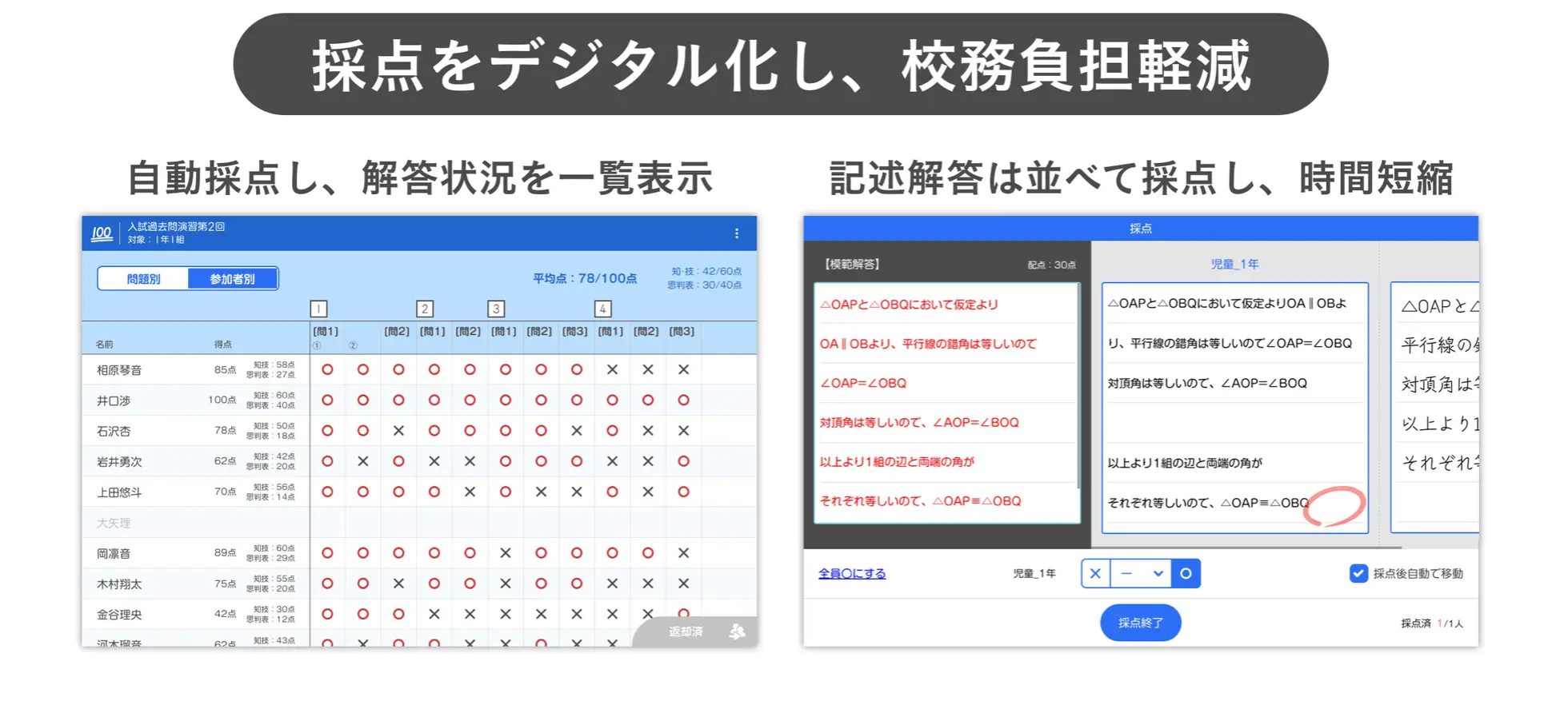Screen dimensions: 1560x721
Task: Click the 全員Oにする link
Action: (852, 573)
